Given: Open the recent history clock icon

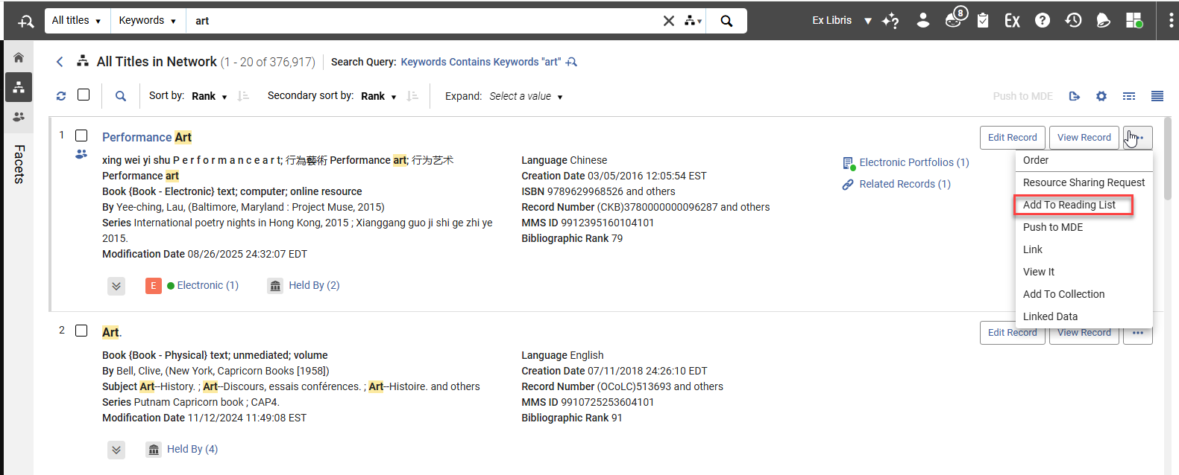Looking at the screenshot, I should click(x=1073, y=21).
